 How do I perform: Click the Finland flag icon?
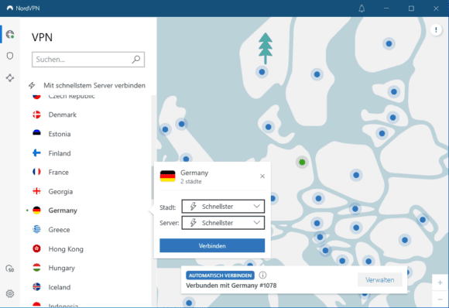click(36, 153)
